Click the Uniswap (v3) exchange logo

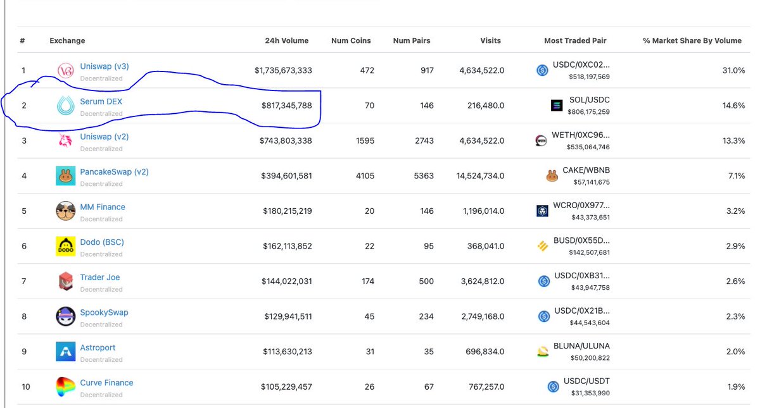[66, 71]
